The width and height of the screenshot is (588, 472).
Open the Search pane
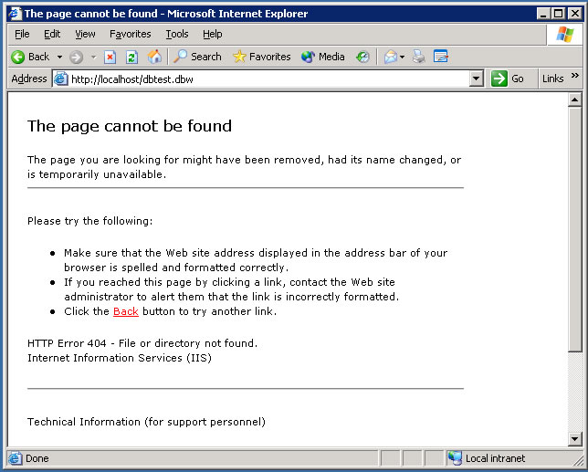pos(197,57)
